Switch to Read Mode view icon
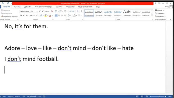174x98 pixels. [137, 96]
